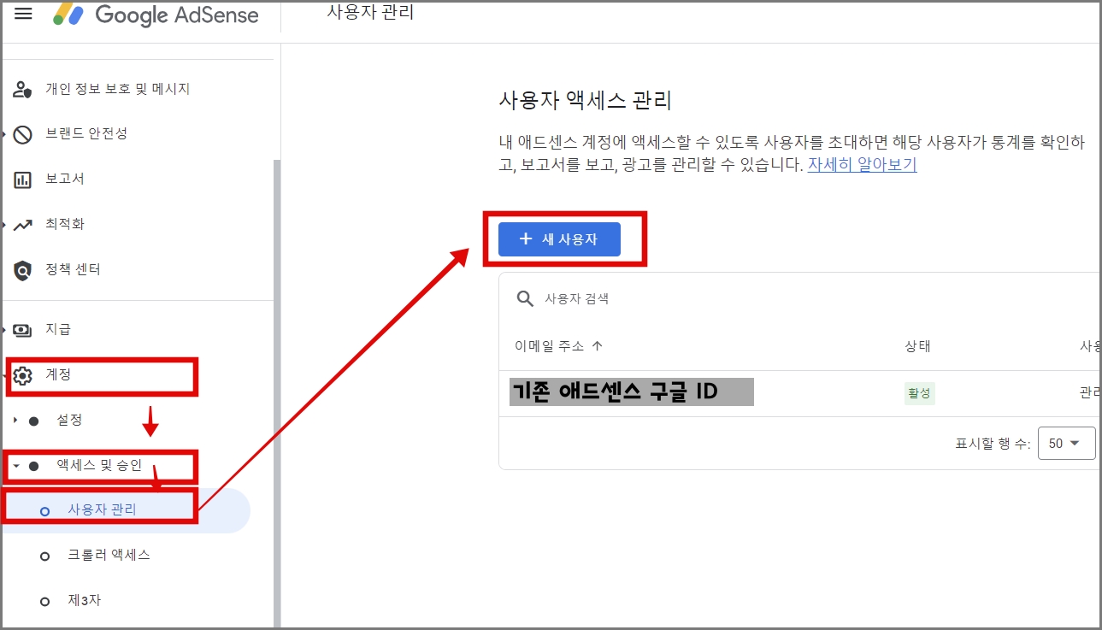The height and width of the screenshot is (630, 1102).
Task: Click the 표시할 행 수 label
Action: click(x=993, y=444)
